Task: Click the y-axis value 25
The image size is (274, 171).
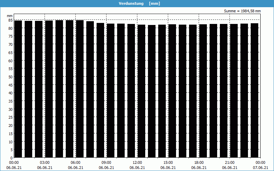Action: click(11, 118)
